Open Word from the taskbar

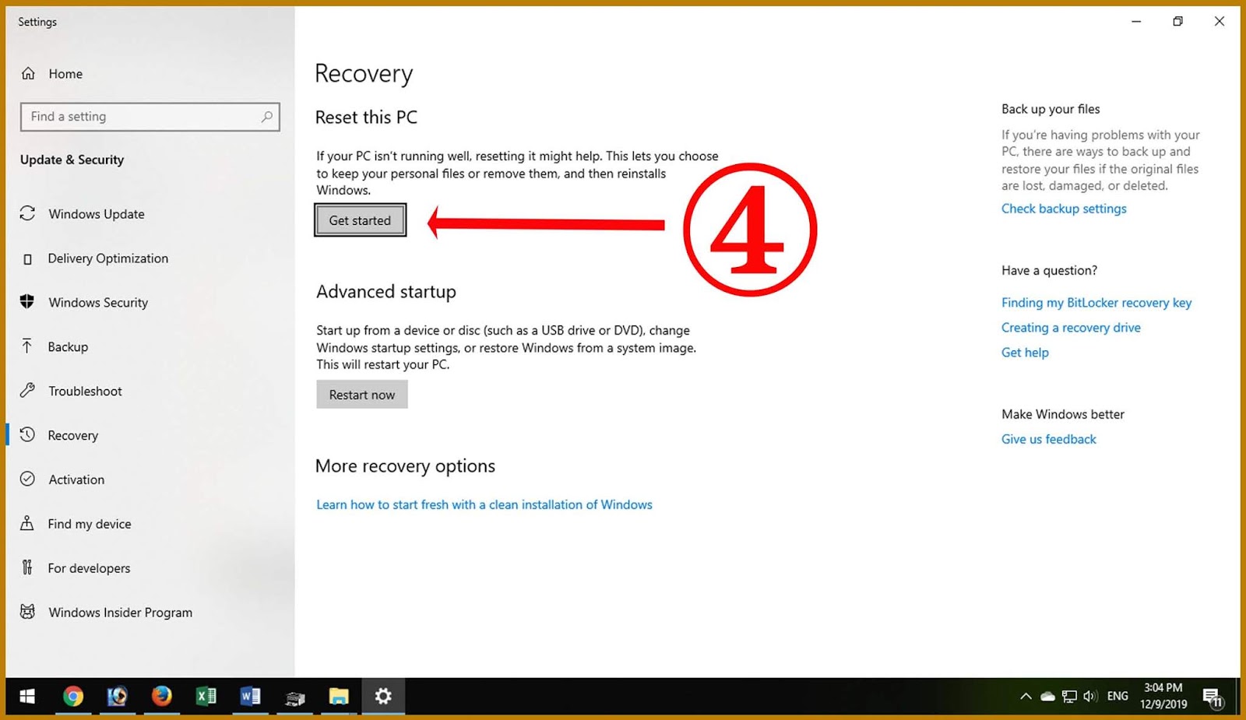[x=251, y=697]
